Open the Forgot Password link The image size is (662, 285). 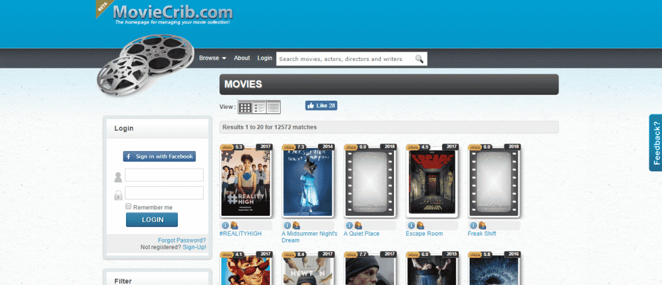[x=182, y=240]
